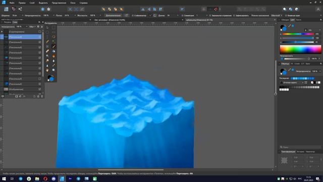Select the hand View tool
323x182 pixels.
pos(47,70)
